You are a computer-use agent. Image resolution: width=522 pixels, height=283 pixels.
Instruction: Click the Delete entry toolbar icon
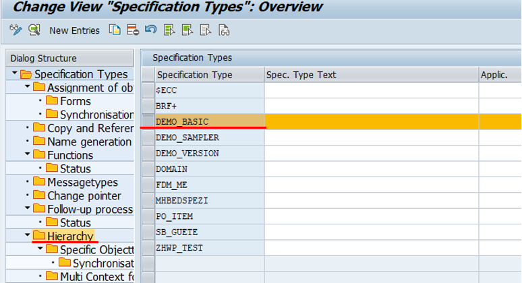pyautogui.click(x=132, y=30)
